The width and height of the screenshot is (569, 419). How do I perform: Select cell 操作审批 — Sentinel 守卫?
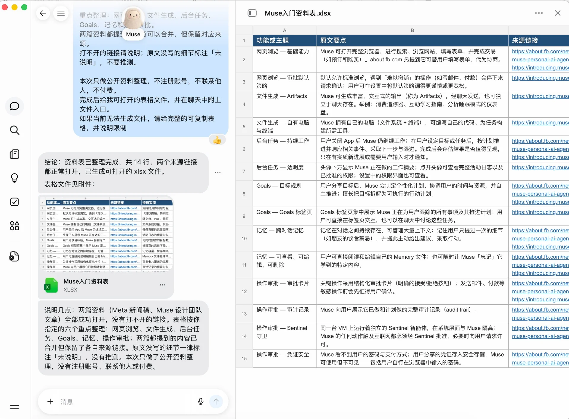coord(284,336)
